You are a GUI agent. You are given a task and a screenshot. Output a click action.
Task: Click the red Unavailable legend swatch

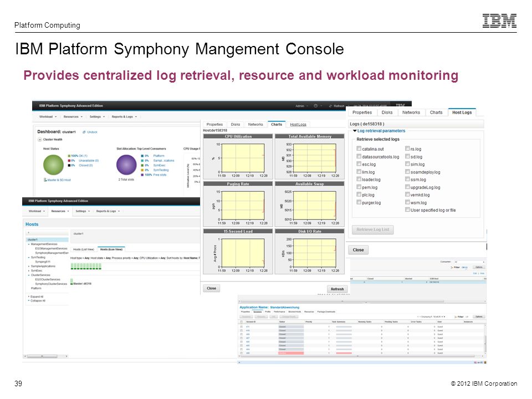point(69,161)
